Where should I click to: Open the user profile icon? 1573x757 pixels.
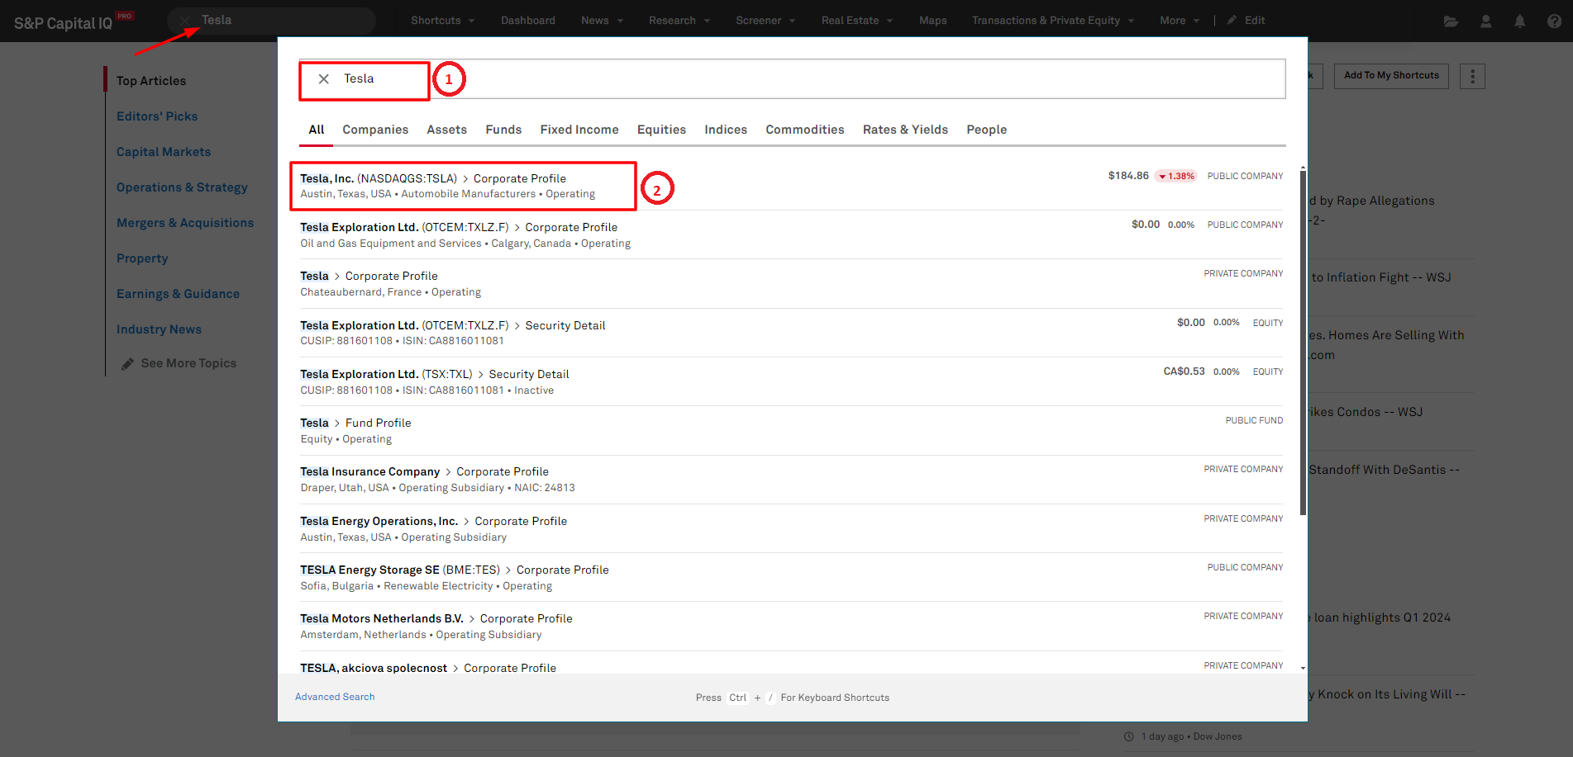[x=1485, y=21]
